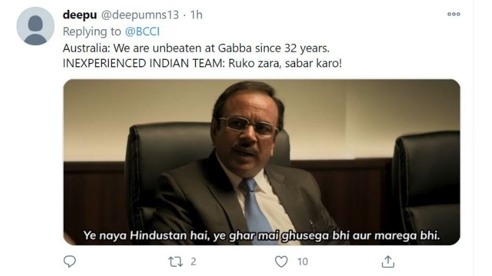This screenshot has width=492, height=276.
Task: Click the 1h timestamp
Action: coord(196,15)
